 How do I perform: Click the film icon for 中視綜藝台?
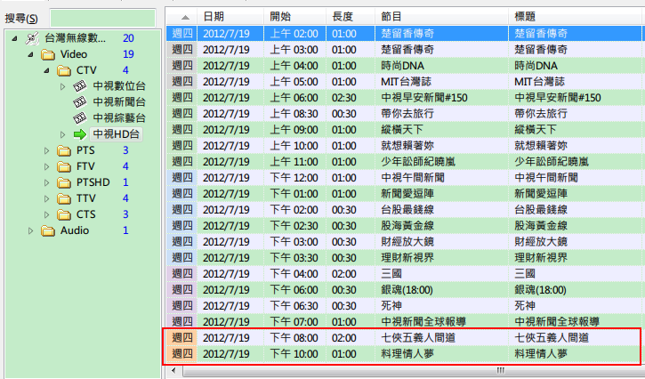point(80,118)
